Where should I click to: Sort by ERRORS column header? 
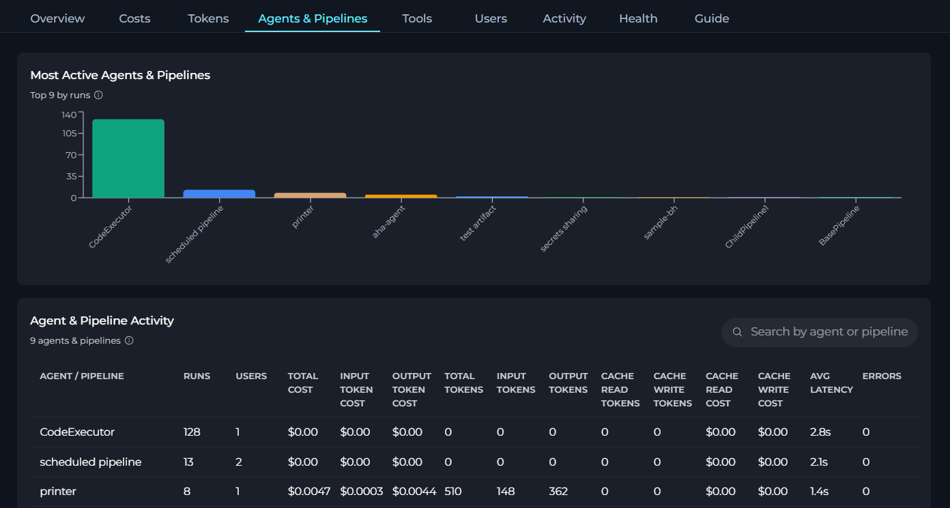tap(882, 376)
